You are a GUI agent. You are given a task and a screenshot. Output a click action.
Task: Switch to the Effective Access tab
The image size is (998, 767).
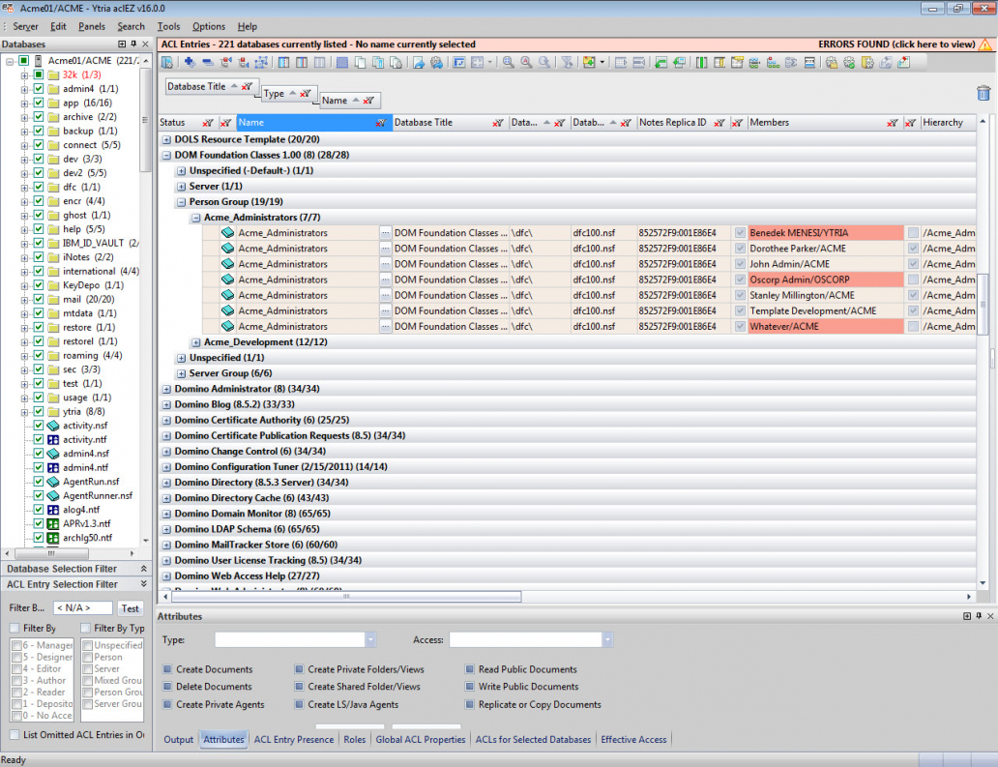(634, 740)
